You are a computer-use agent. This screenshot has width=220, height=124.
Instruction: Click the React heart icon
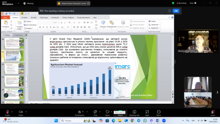108,113
